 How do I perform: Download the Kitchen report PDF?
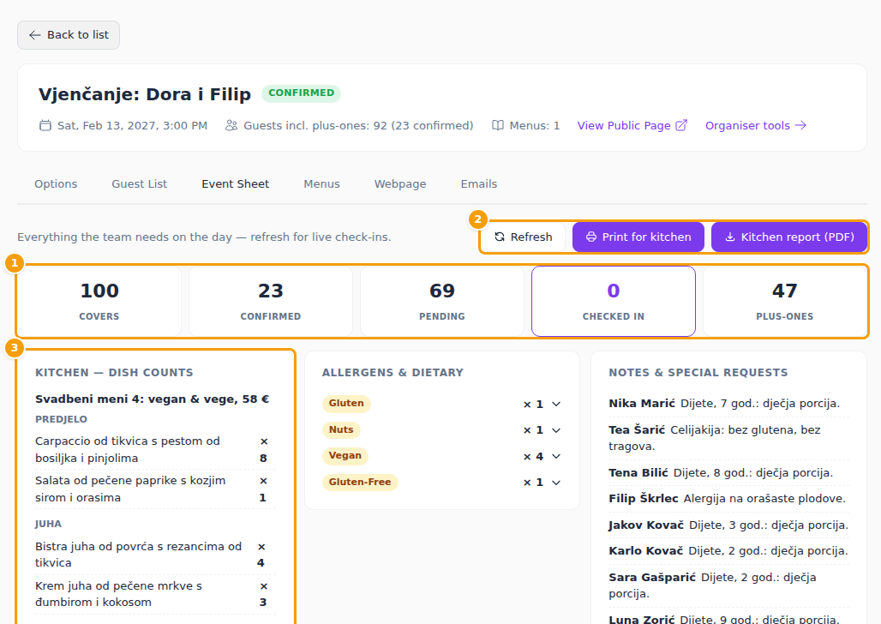(x=789, y=237)
